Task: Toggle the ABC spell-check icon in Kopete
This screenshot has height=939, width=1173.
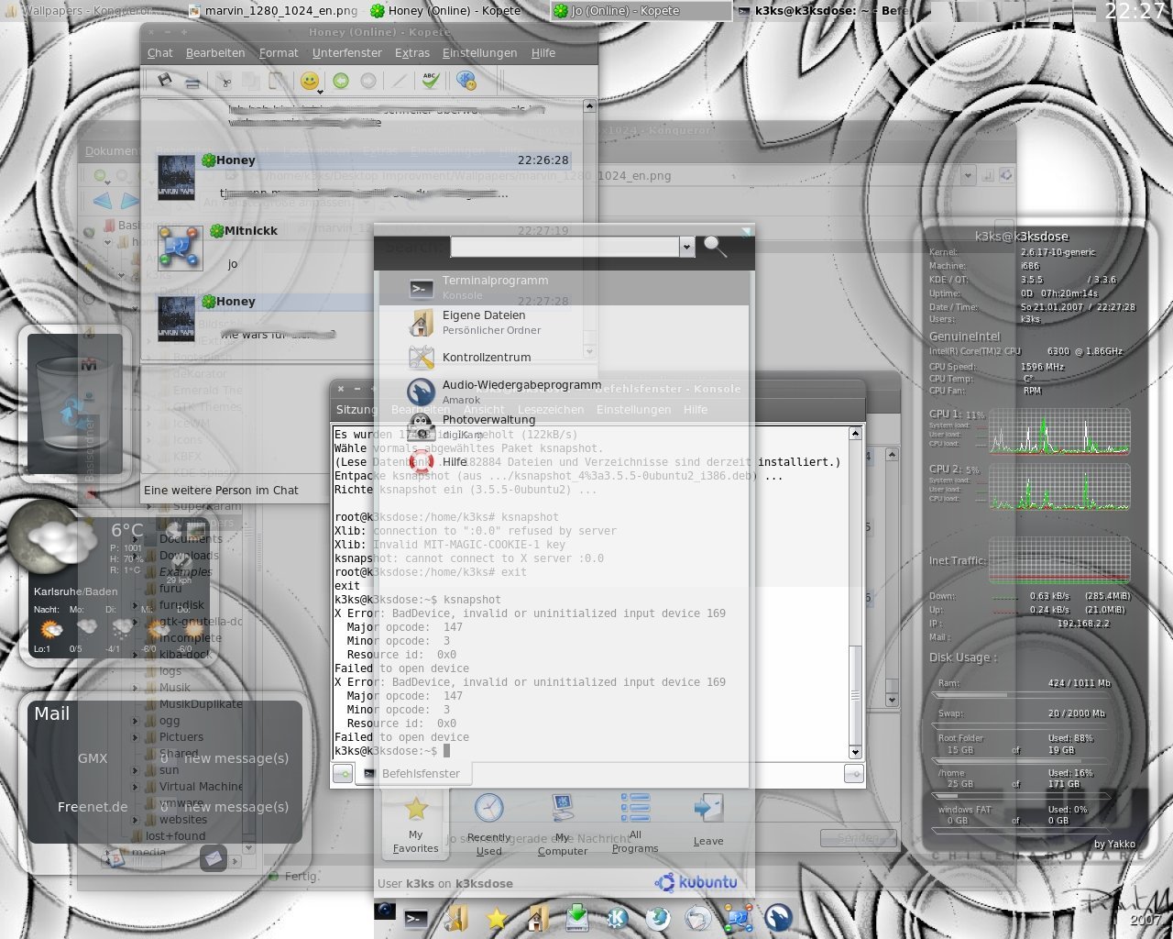Action: [431, 81]
